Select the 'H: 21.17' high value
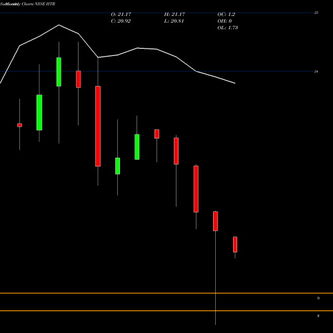This screenshot has height=333, width=333. (174, 14)
